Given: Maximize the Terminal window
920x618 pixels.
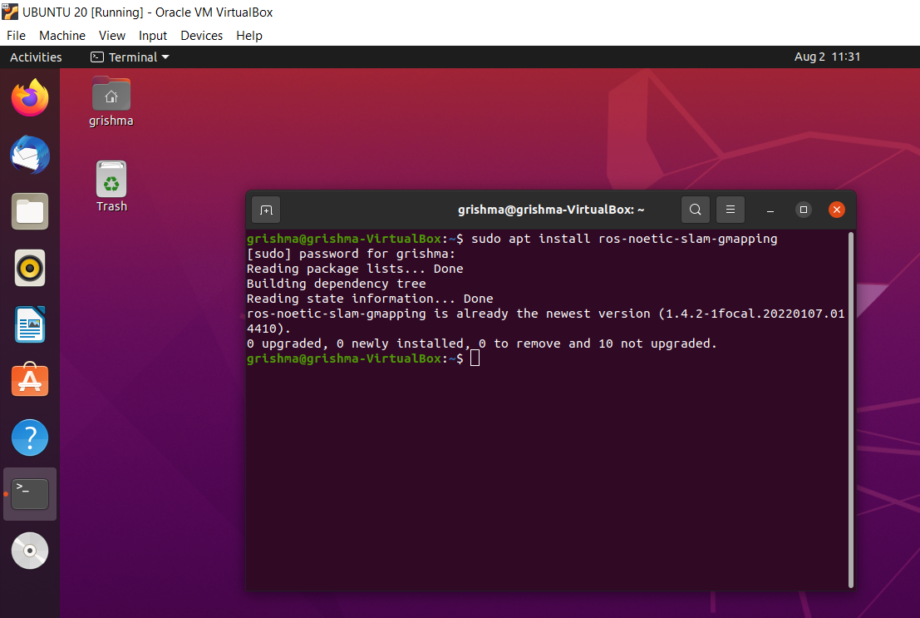Looking at the screenshot, I should tap(804, 210).
